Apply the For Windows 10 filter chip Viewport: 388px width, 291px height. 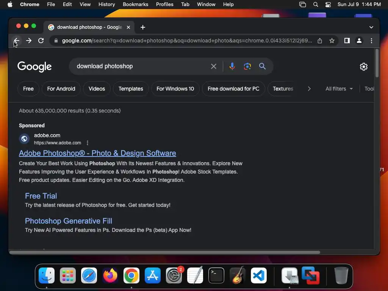(175, 89)
